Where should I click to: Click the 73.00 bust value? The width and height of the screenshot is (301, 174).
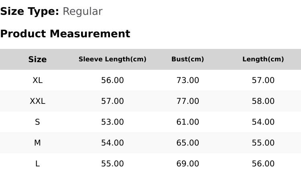click(188, 80)
